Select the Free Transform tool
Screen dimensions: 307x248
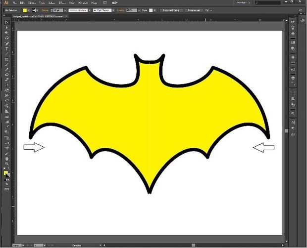pyautogui.click(x=6, y=101)
